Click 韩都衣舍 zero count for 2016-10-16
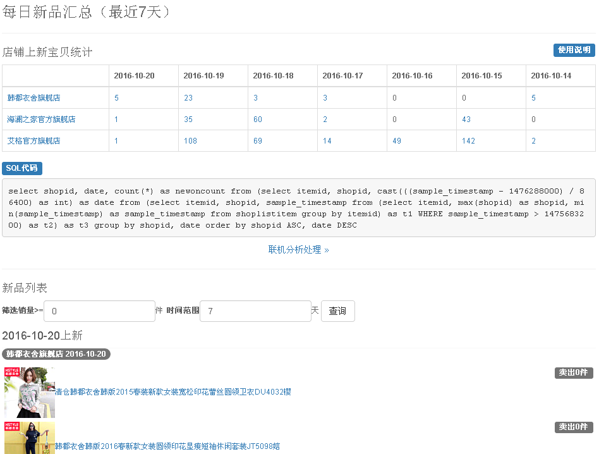This screenshot has height=454, width=599. click(x=395, y=98)
